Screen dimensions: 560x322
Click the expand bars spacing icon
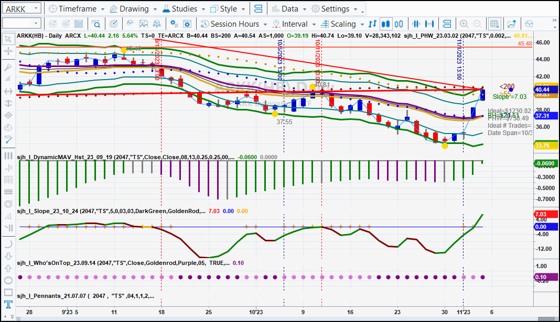[x=429, y=24]
